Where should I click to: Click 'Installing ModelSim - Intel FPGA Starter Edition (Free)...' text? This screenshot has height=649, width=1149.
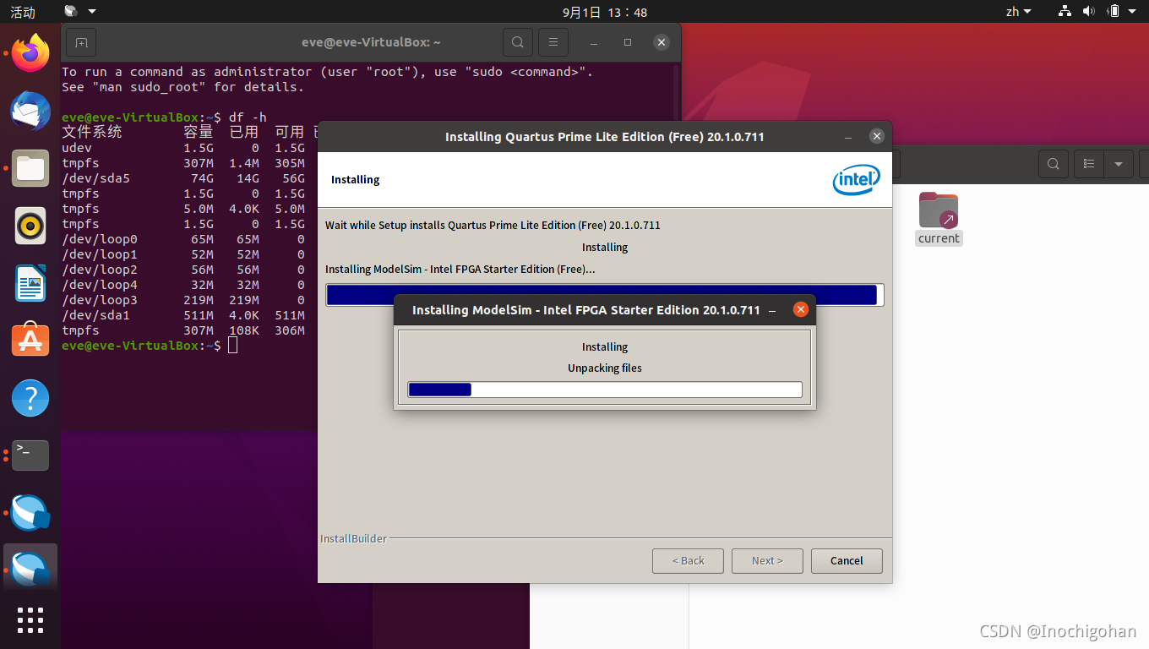tap(460, 270)
